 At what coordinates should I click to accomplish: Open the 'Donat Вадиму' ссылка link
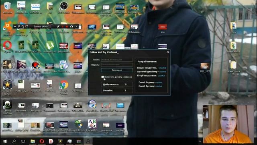pyautogui.click(x=159, y=82)
